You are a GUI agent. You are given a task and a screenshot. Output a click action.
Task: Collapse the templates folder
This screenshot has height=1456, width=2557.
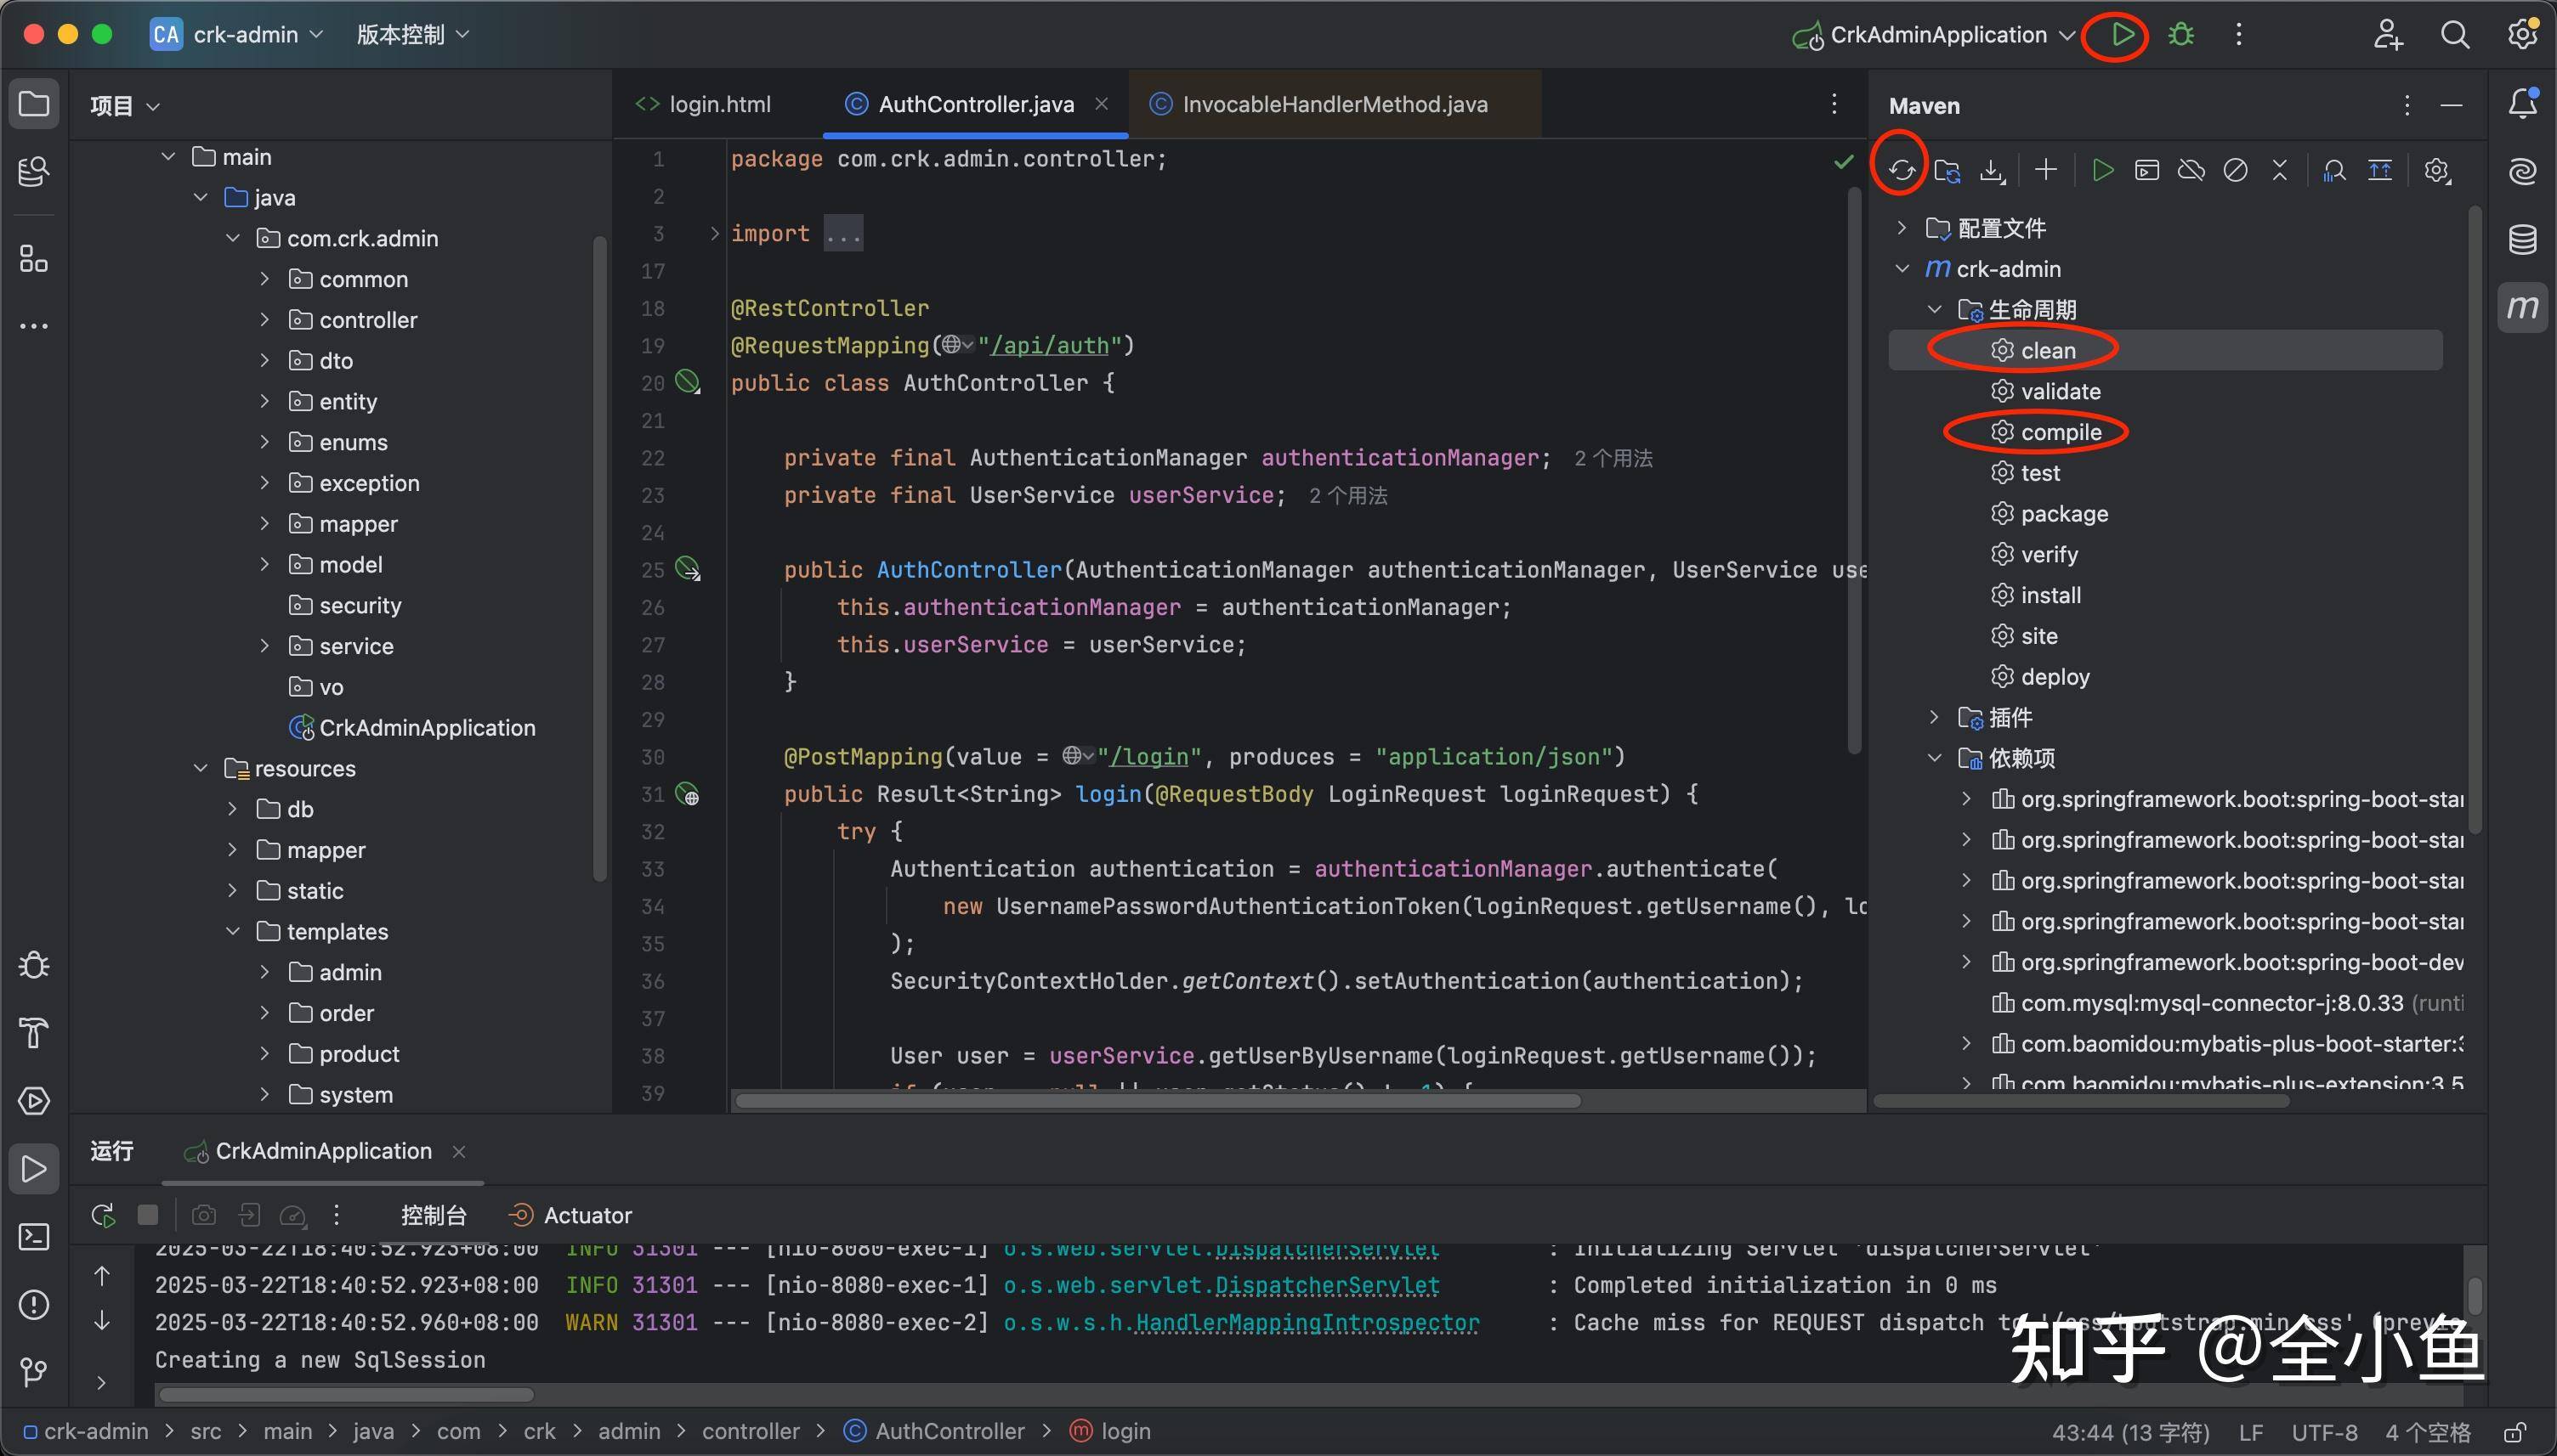coord(232,931)
